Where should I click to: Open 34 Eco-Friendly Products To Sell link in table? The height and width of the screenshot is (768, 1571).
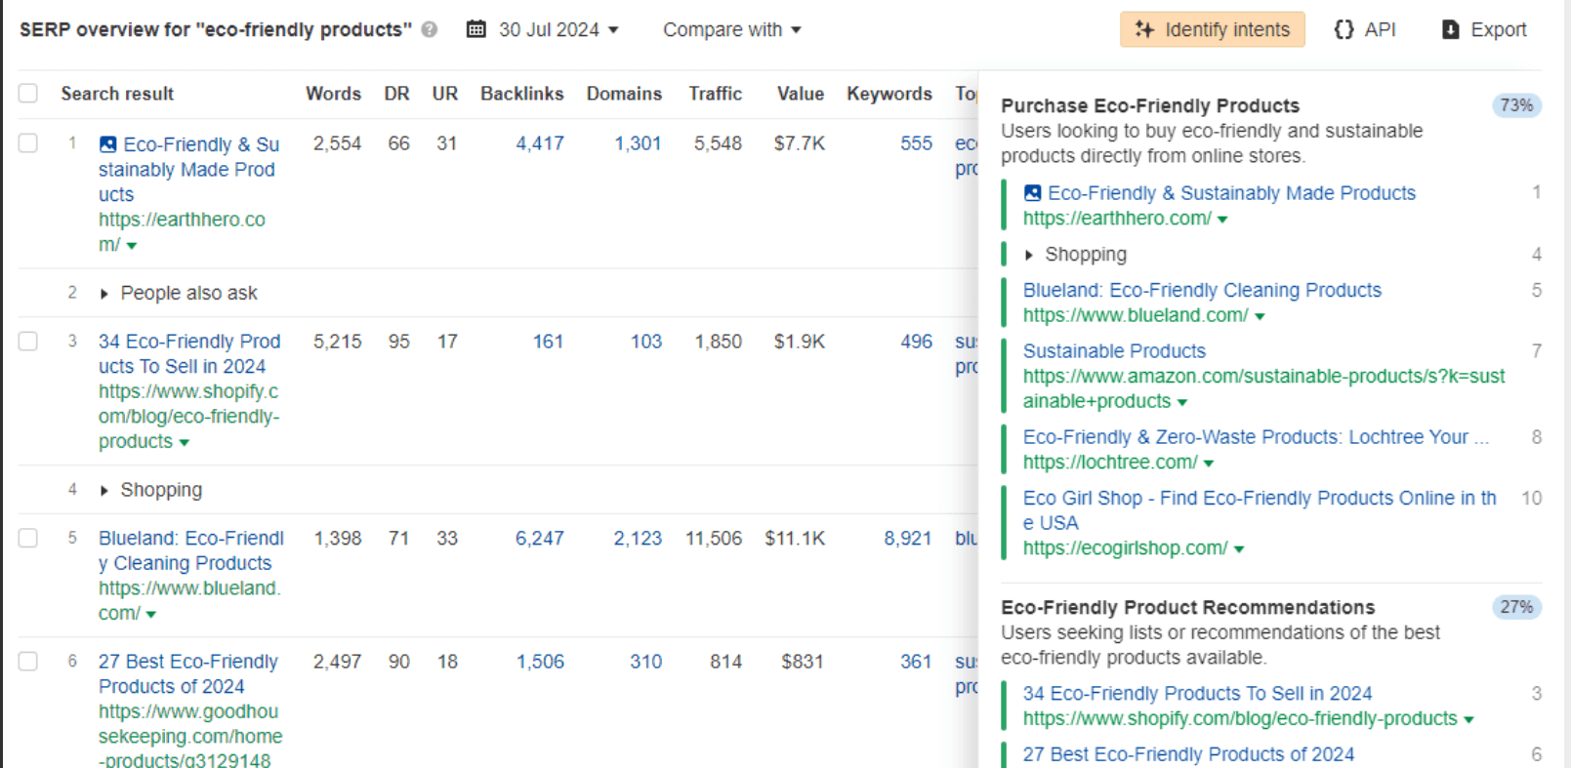click(x=189, y=353)
